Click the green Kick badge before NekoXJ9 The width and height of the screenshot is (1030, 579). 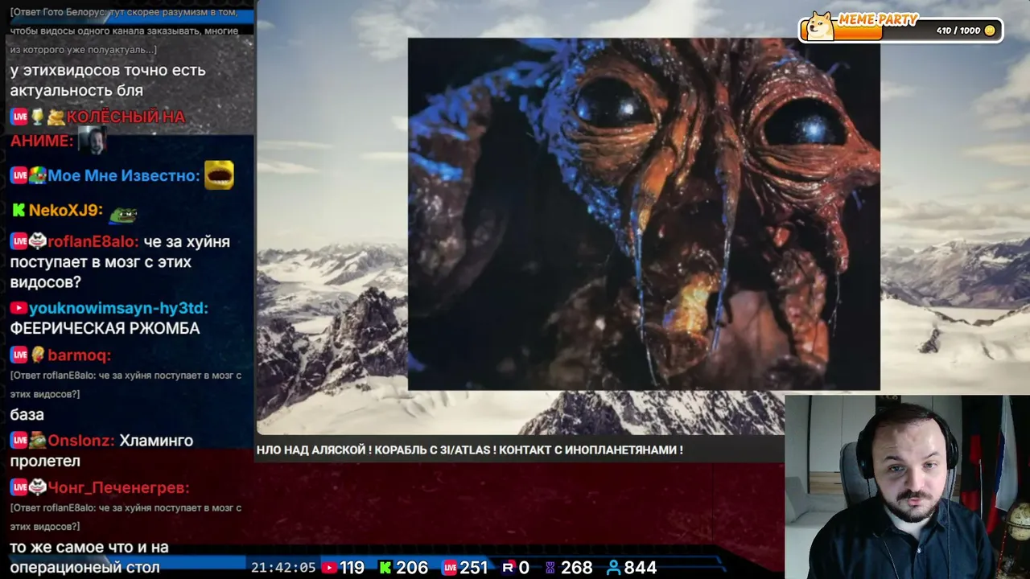coord(19,211)
